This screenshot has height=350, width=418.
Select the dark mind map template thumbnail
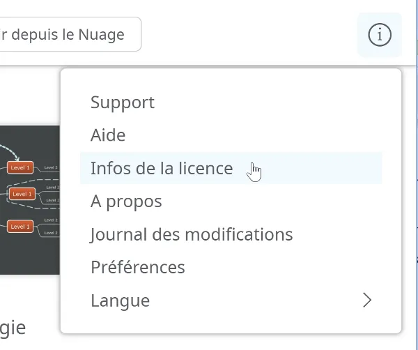[x=30, y=200]
